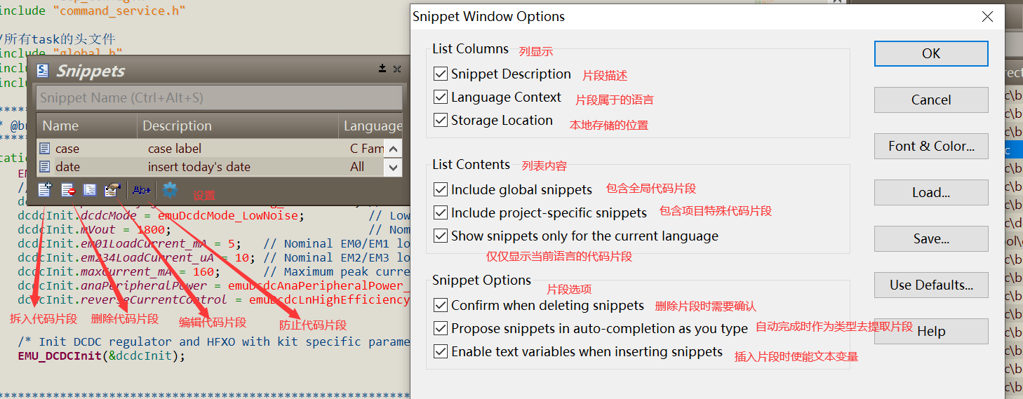This screenshot has height=399, width=1023.
Task: Disable Include global snippets
Action: 441,189
